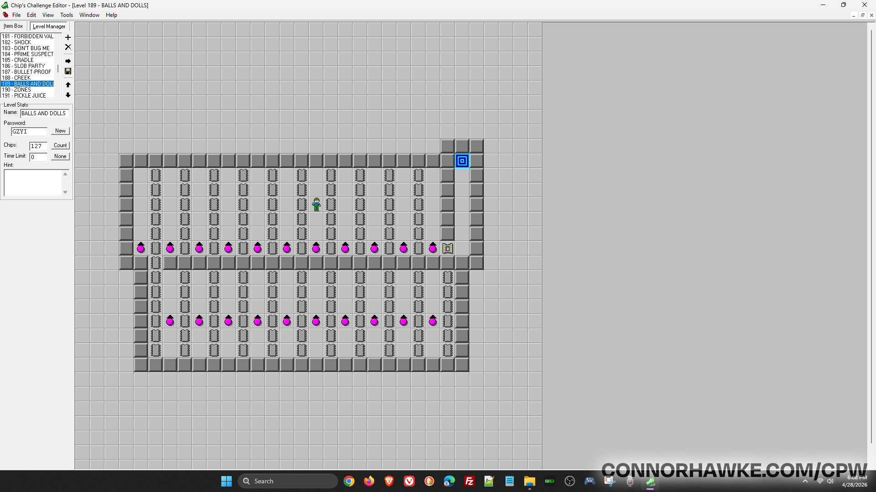Open Firefox from the taskbar
Viewport: 876px width, 492px height.
click(369, 481)
